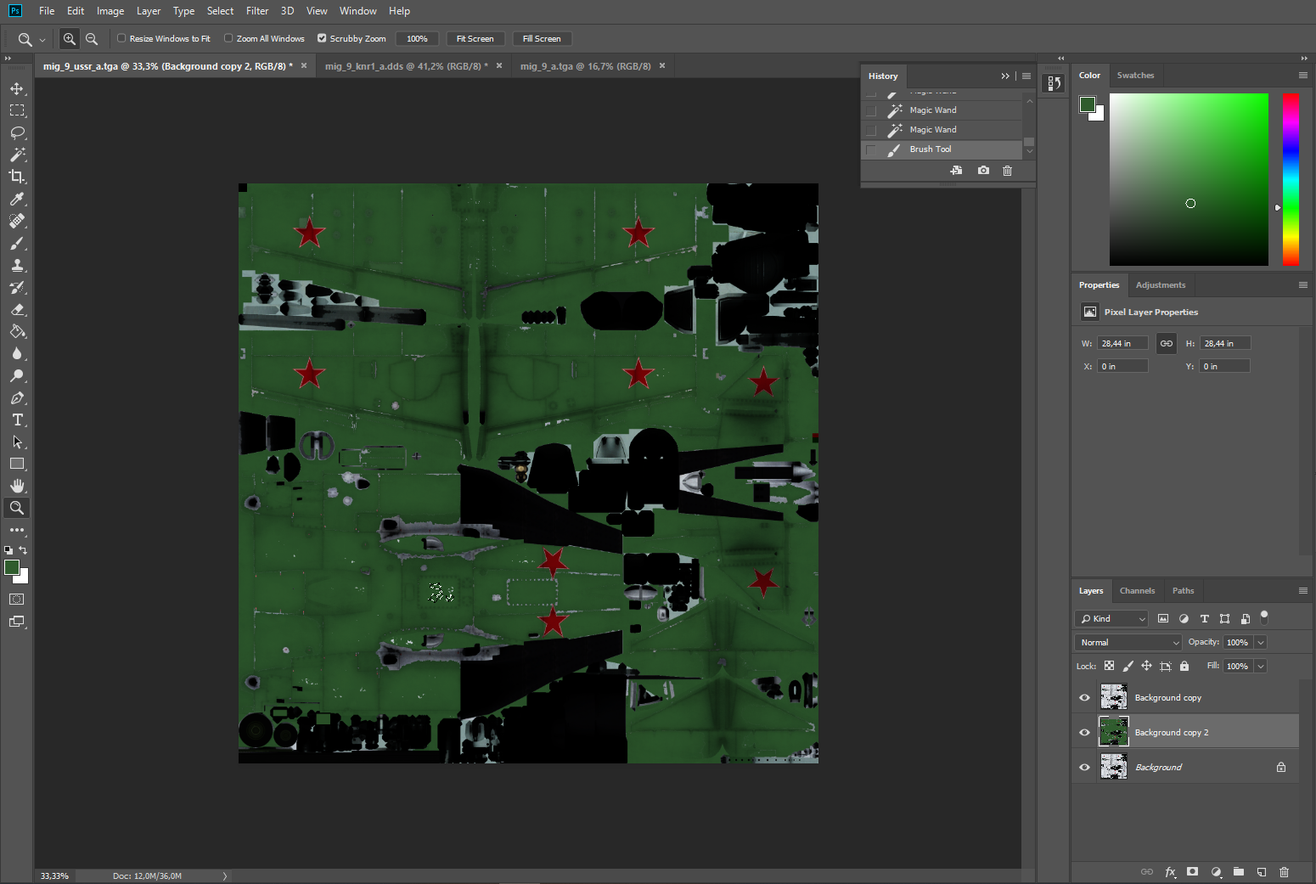This screenshot has width=1316, height=884.
Task: Expand the layer Opacity dropdown arrow
Action: click(1261, 643)
